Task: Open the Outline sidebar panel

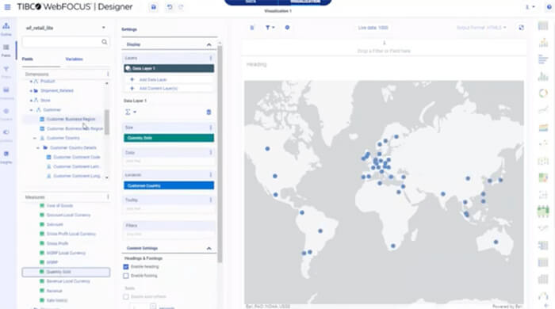Action: click(6, 29)
